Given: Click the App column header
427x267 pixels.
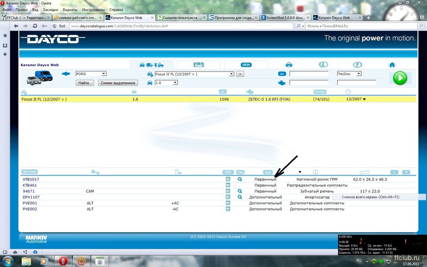Looking at the screenshot, I should [268, 172].
